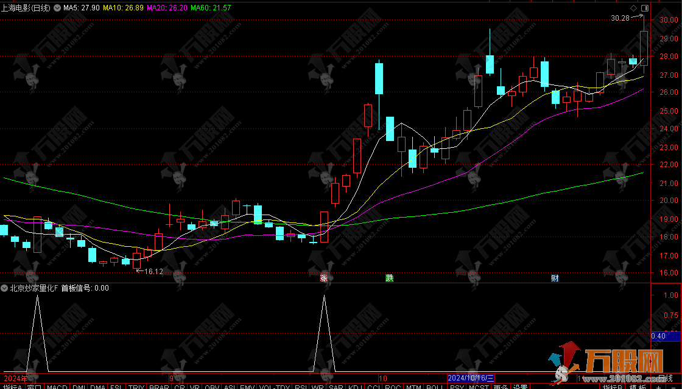
Task: Open the 更多 indicators tab
Action: click(x=501, y=387)
